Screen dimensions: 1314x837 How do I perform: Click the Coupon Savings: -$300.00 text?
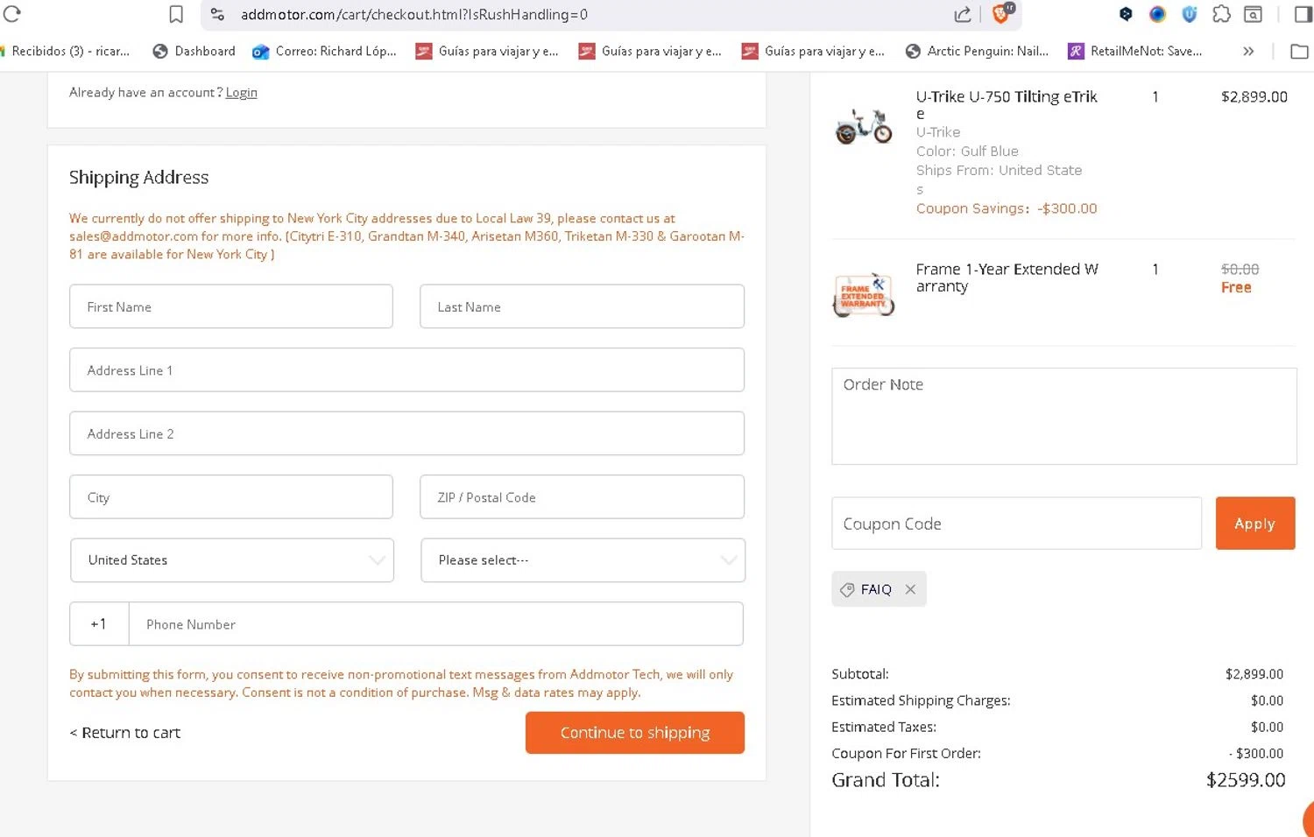(1007, 208)
